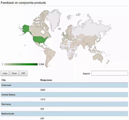This screenshot has height=120, width=129.
Task: Click Australia on the world map
Action: pyautogui.click(x=98, y=57)
